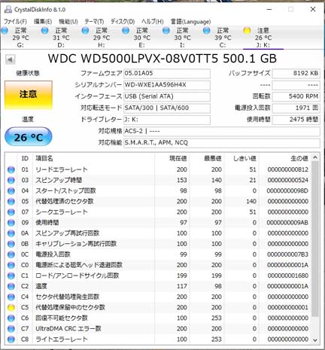The image size is (325, 350).
Task: Click the serial number field
Action: coord(167,85)
